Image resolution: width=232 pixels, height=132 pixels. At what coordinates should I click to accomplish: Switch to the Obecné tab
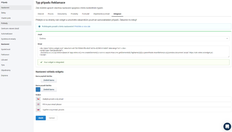pyautogui.click(x=41, y=14)
